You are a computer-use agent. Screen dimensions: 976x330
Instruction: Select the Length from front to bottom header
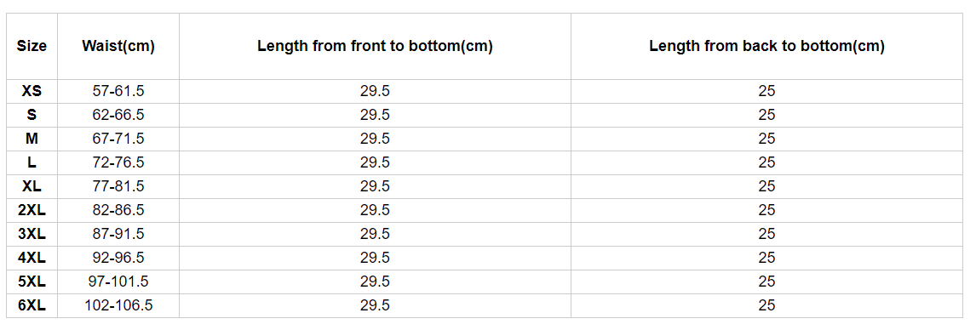pos(375,46)
